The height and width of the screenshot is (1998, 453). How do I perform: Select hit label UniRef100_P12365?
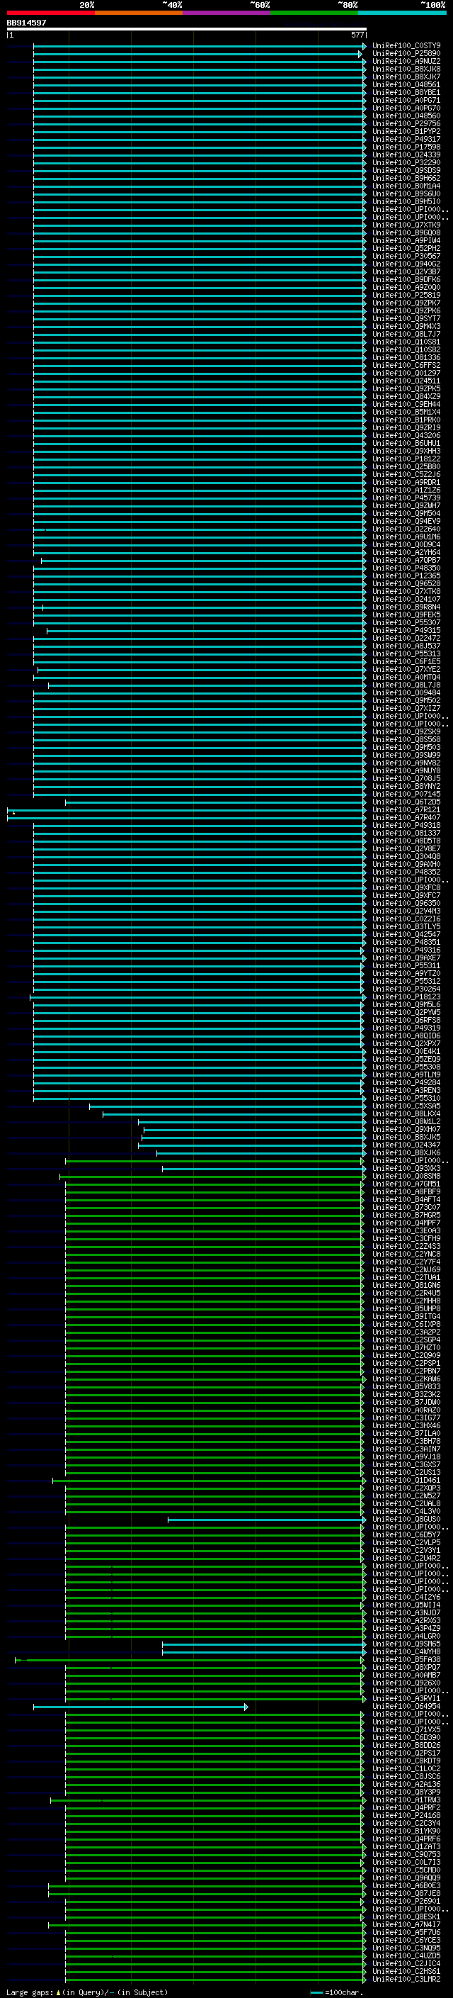pyautogui.click(x=406, y=576)
